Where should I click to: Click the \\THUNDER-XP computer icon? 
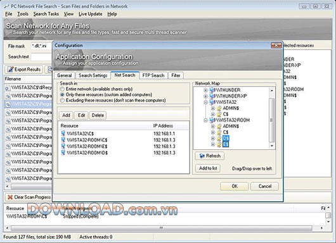(212, 96)
